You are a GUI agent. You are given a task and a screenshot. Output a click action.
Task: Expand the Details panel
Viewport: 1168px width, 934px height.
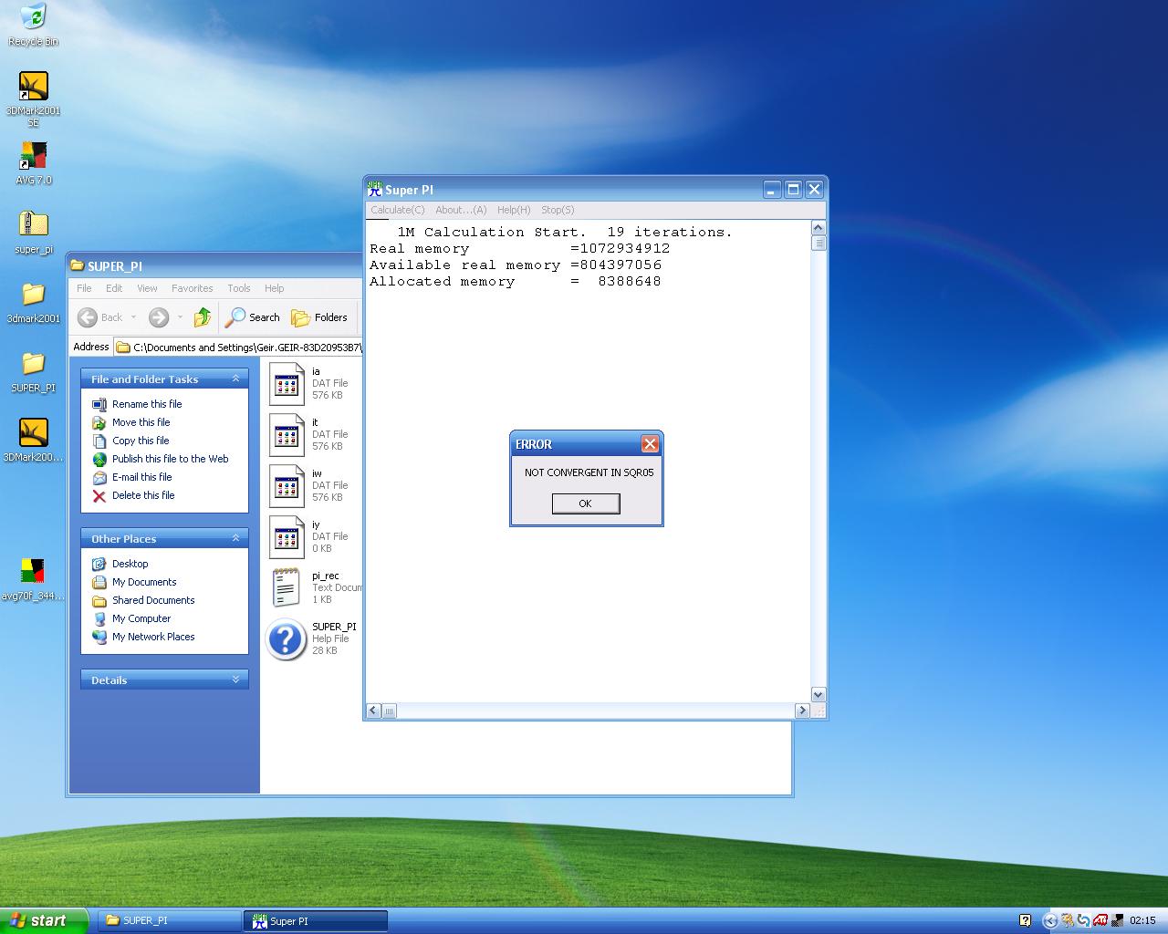click(x=235, y=680)
